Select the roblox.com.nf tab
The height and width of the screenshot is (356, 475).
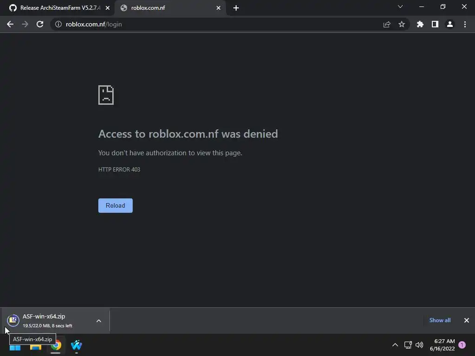[x=170, y=8]
